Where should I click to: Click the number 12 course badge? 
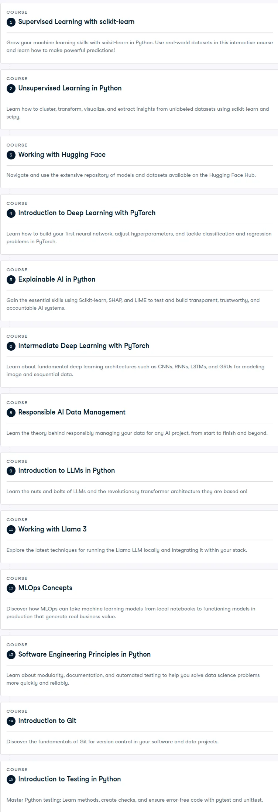11,588
